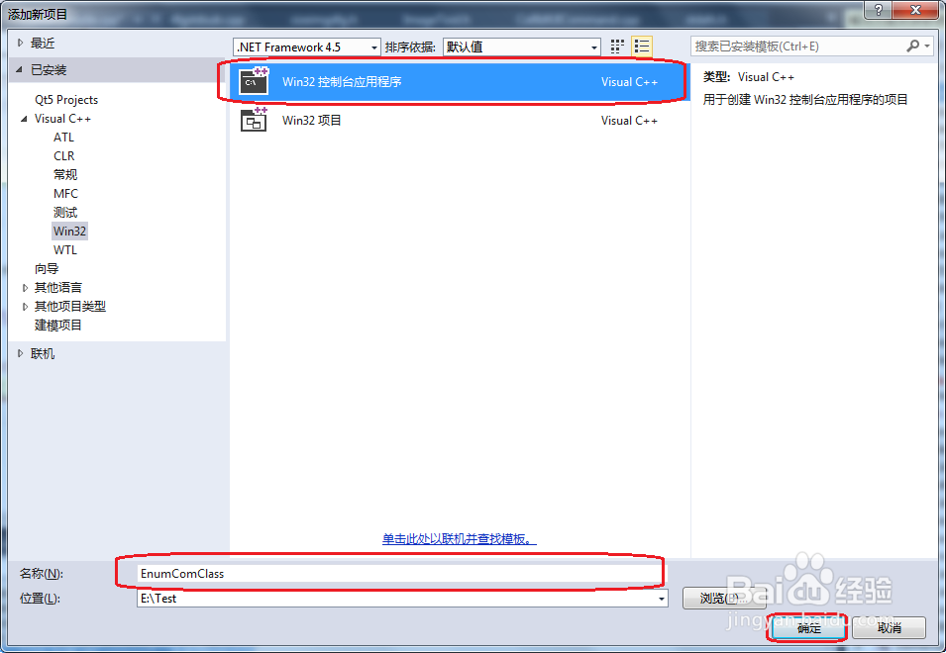
Task: Expand the 联机 section
Action: point(21,353)
